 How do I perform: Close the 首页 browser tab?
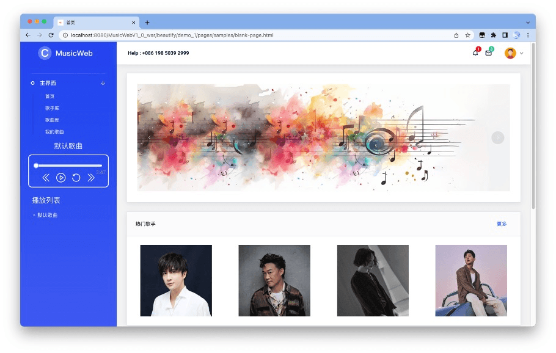click(x=134, y=23)
